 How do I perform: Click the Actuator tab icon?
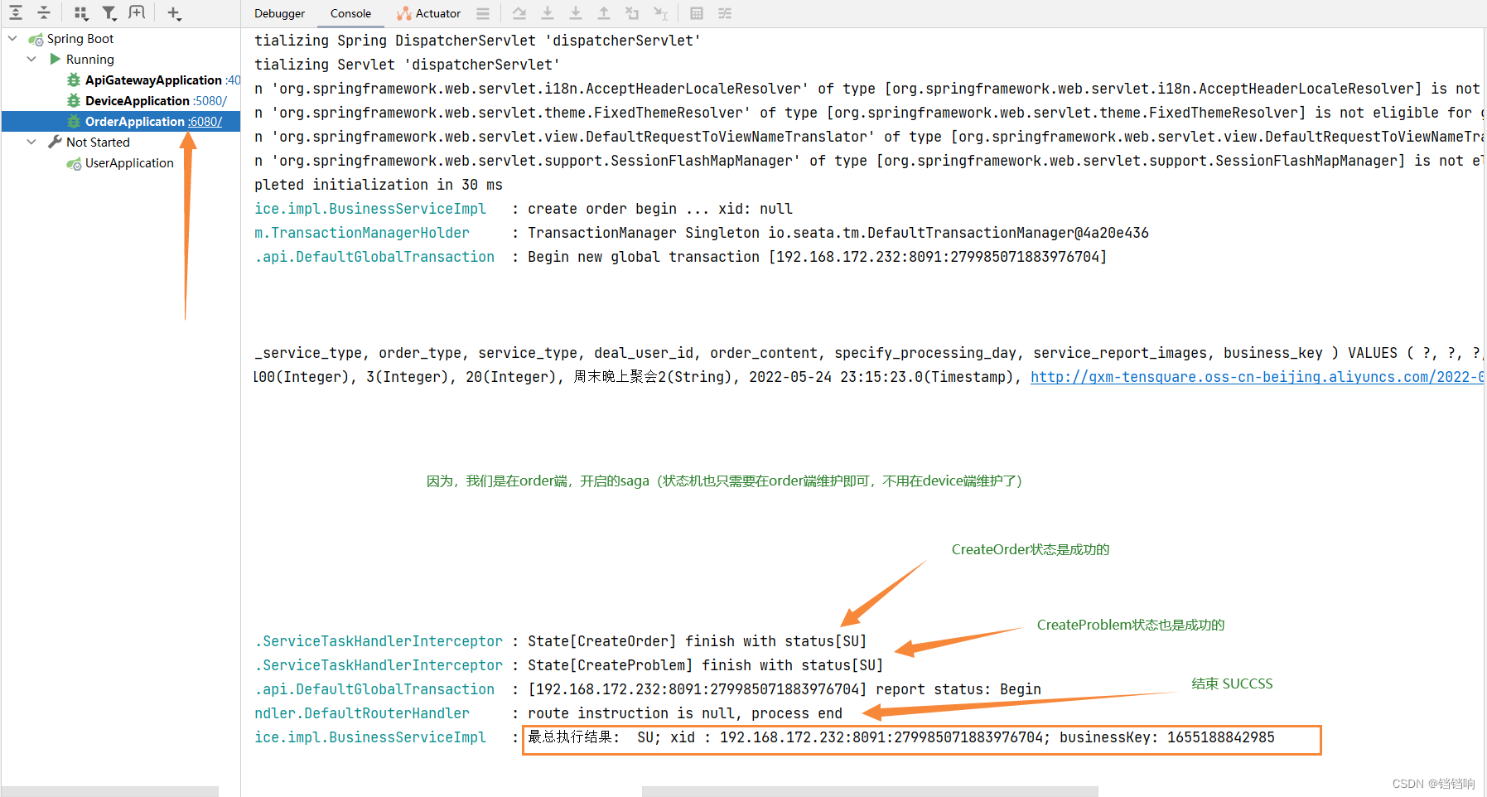coord(404,13)
